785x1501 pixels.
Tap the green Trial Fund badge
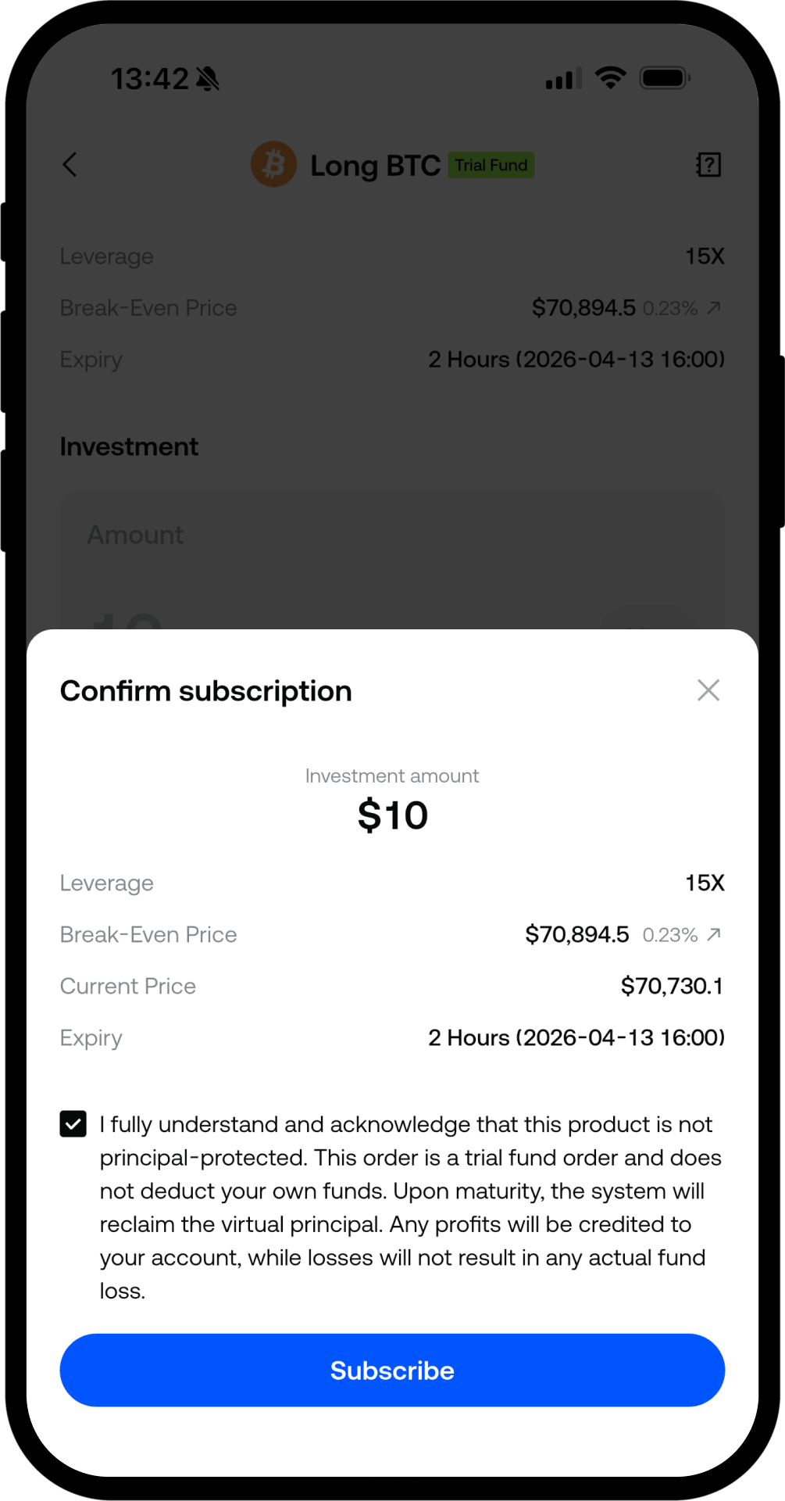[x=491, y=165]
